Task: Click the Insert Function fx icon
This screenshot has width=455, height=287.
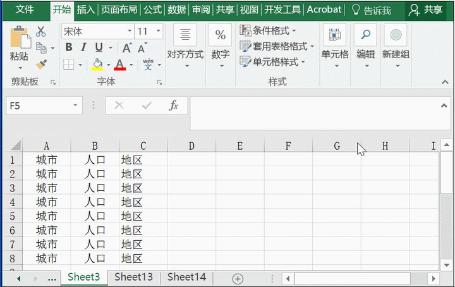Action: (x=174, y=106)
